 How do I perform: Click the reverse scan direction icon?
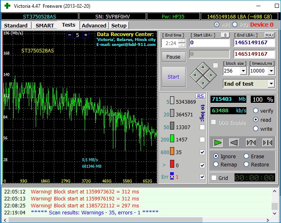(234, 143)
